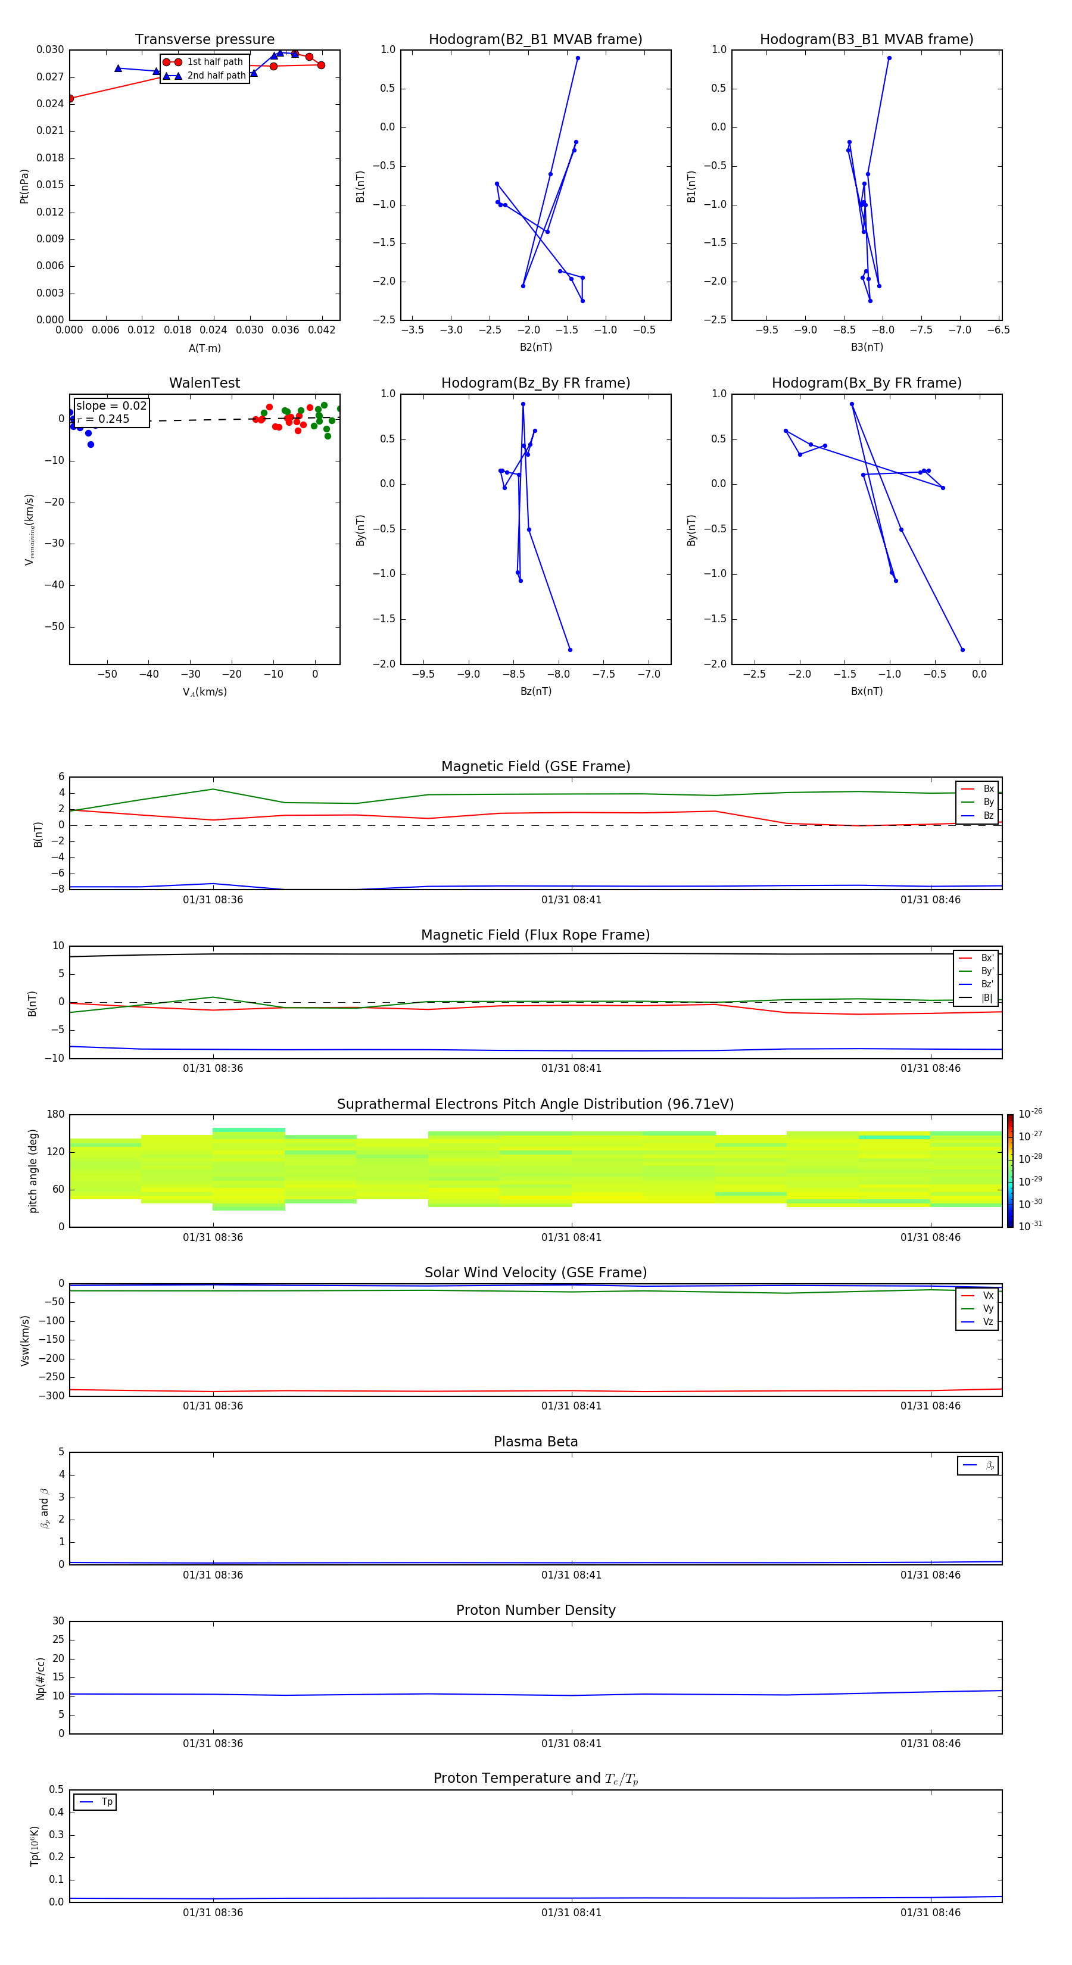
Task: Click the topmost point in B2_B1 hodogram
Action: 578,58
